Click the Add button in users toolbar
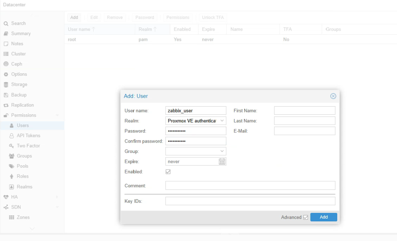Viewport: 397px width, 241px height. click(x=74, y=17)
